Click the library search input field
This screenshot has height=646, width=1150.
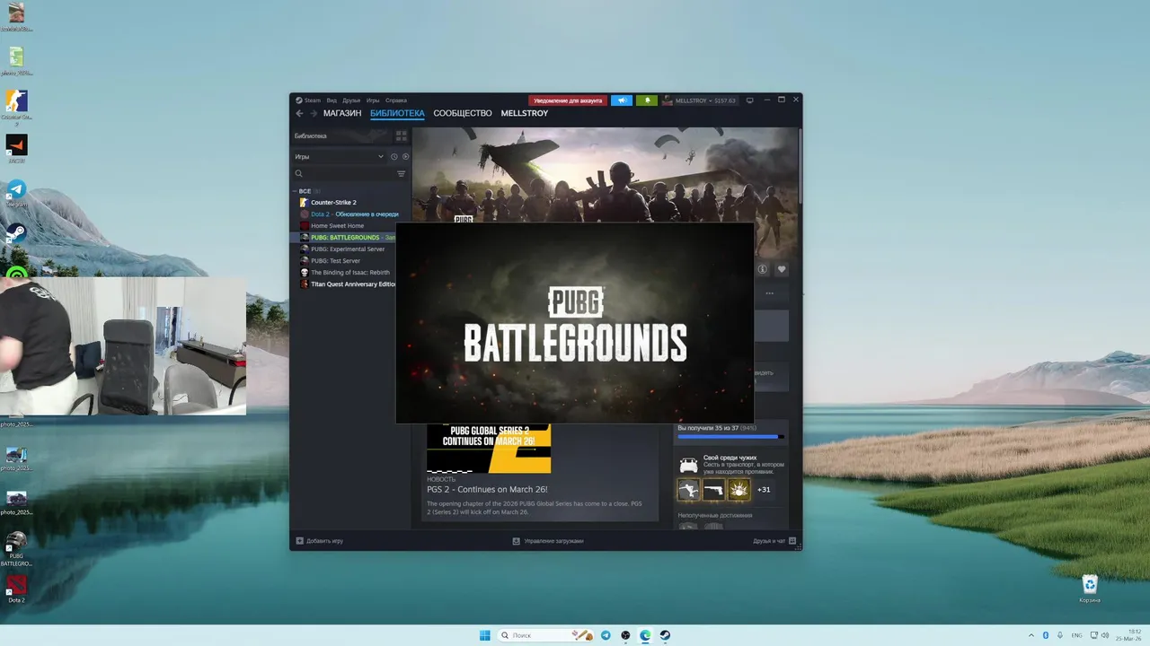(348, 174)
